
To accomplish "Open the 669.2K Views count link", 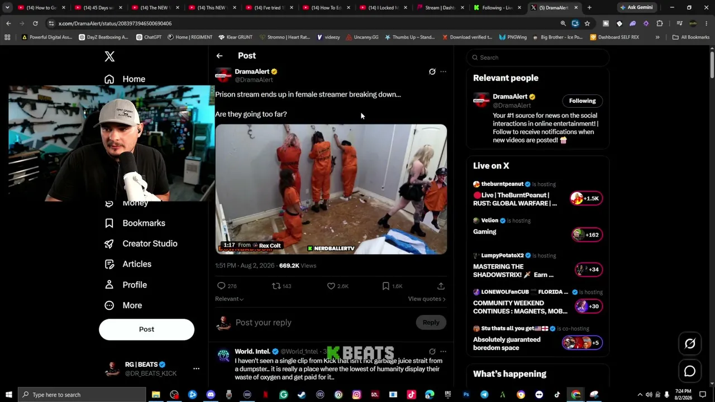I will (298, 266).
